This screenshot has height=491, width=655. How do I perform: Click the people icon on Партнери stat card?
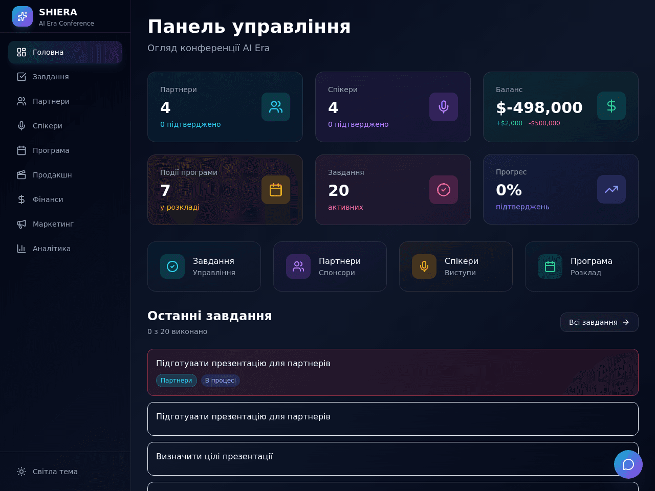pos(276,107)
